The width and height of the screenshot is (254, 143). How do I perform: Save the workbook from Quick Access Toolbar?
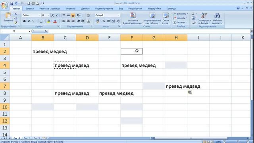[12, 3]
